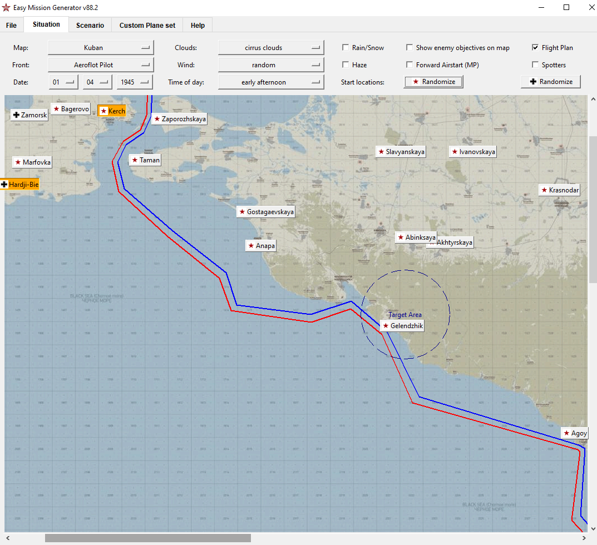Click the horizontal scrollbar below the map
Viewport: 597px width, 545px height.
click(147, 538)
